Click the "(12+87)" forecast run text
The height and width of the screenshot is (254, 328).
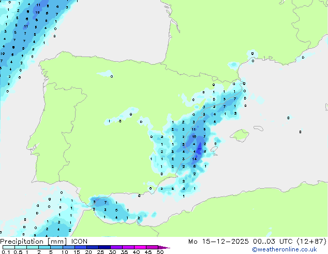(311, 242)
